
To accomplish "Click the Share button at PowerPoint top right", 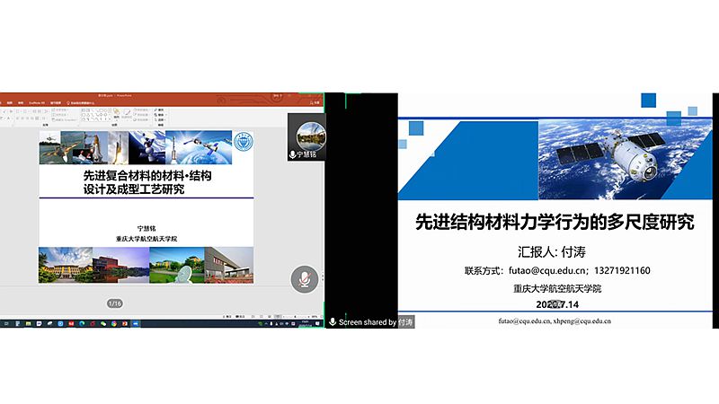I will pos(314,103).
